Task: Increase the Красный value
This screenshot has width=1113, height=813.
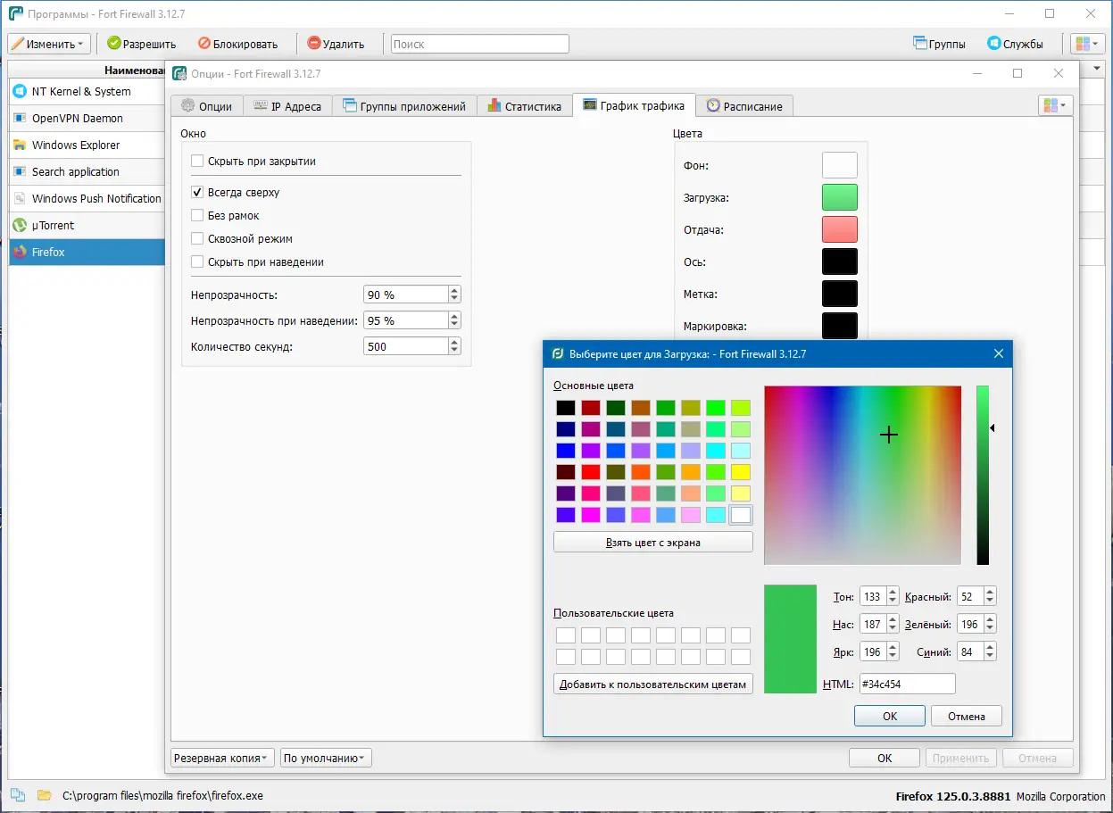Action: (x=990, y=593)
